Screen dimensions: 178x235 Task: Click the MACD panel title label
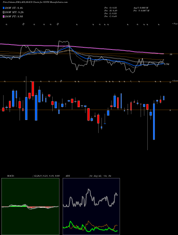click(10, 176)
